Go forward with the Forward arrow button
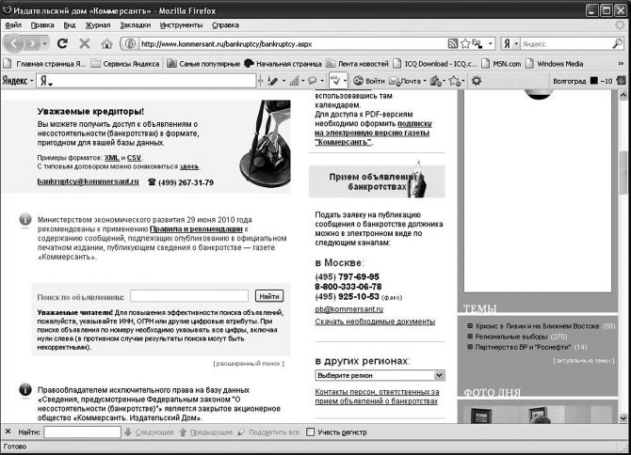Viewport: 631px width, 455px height. [32, 43]
